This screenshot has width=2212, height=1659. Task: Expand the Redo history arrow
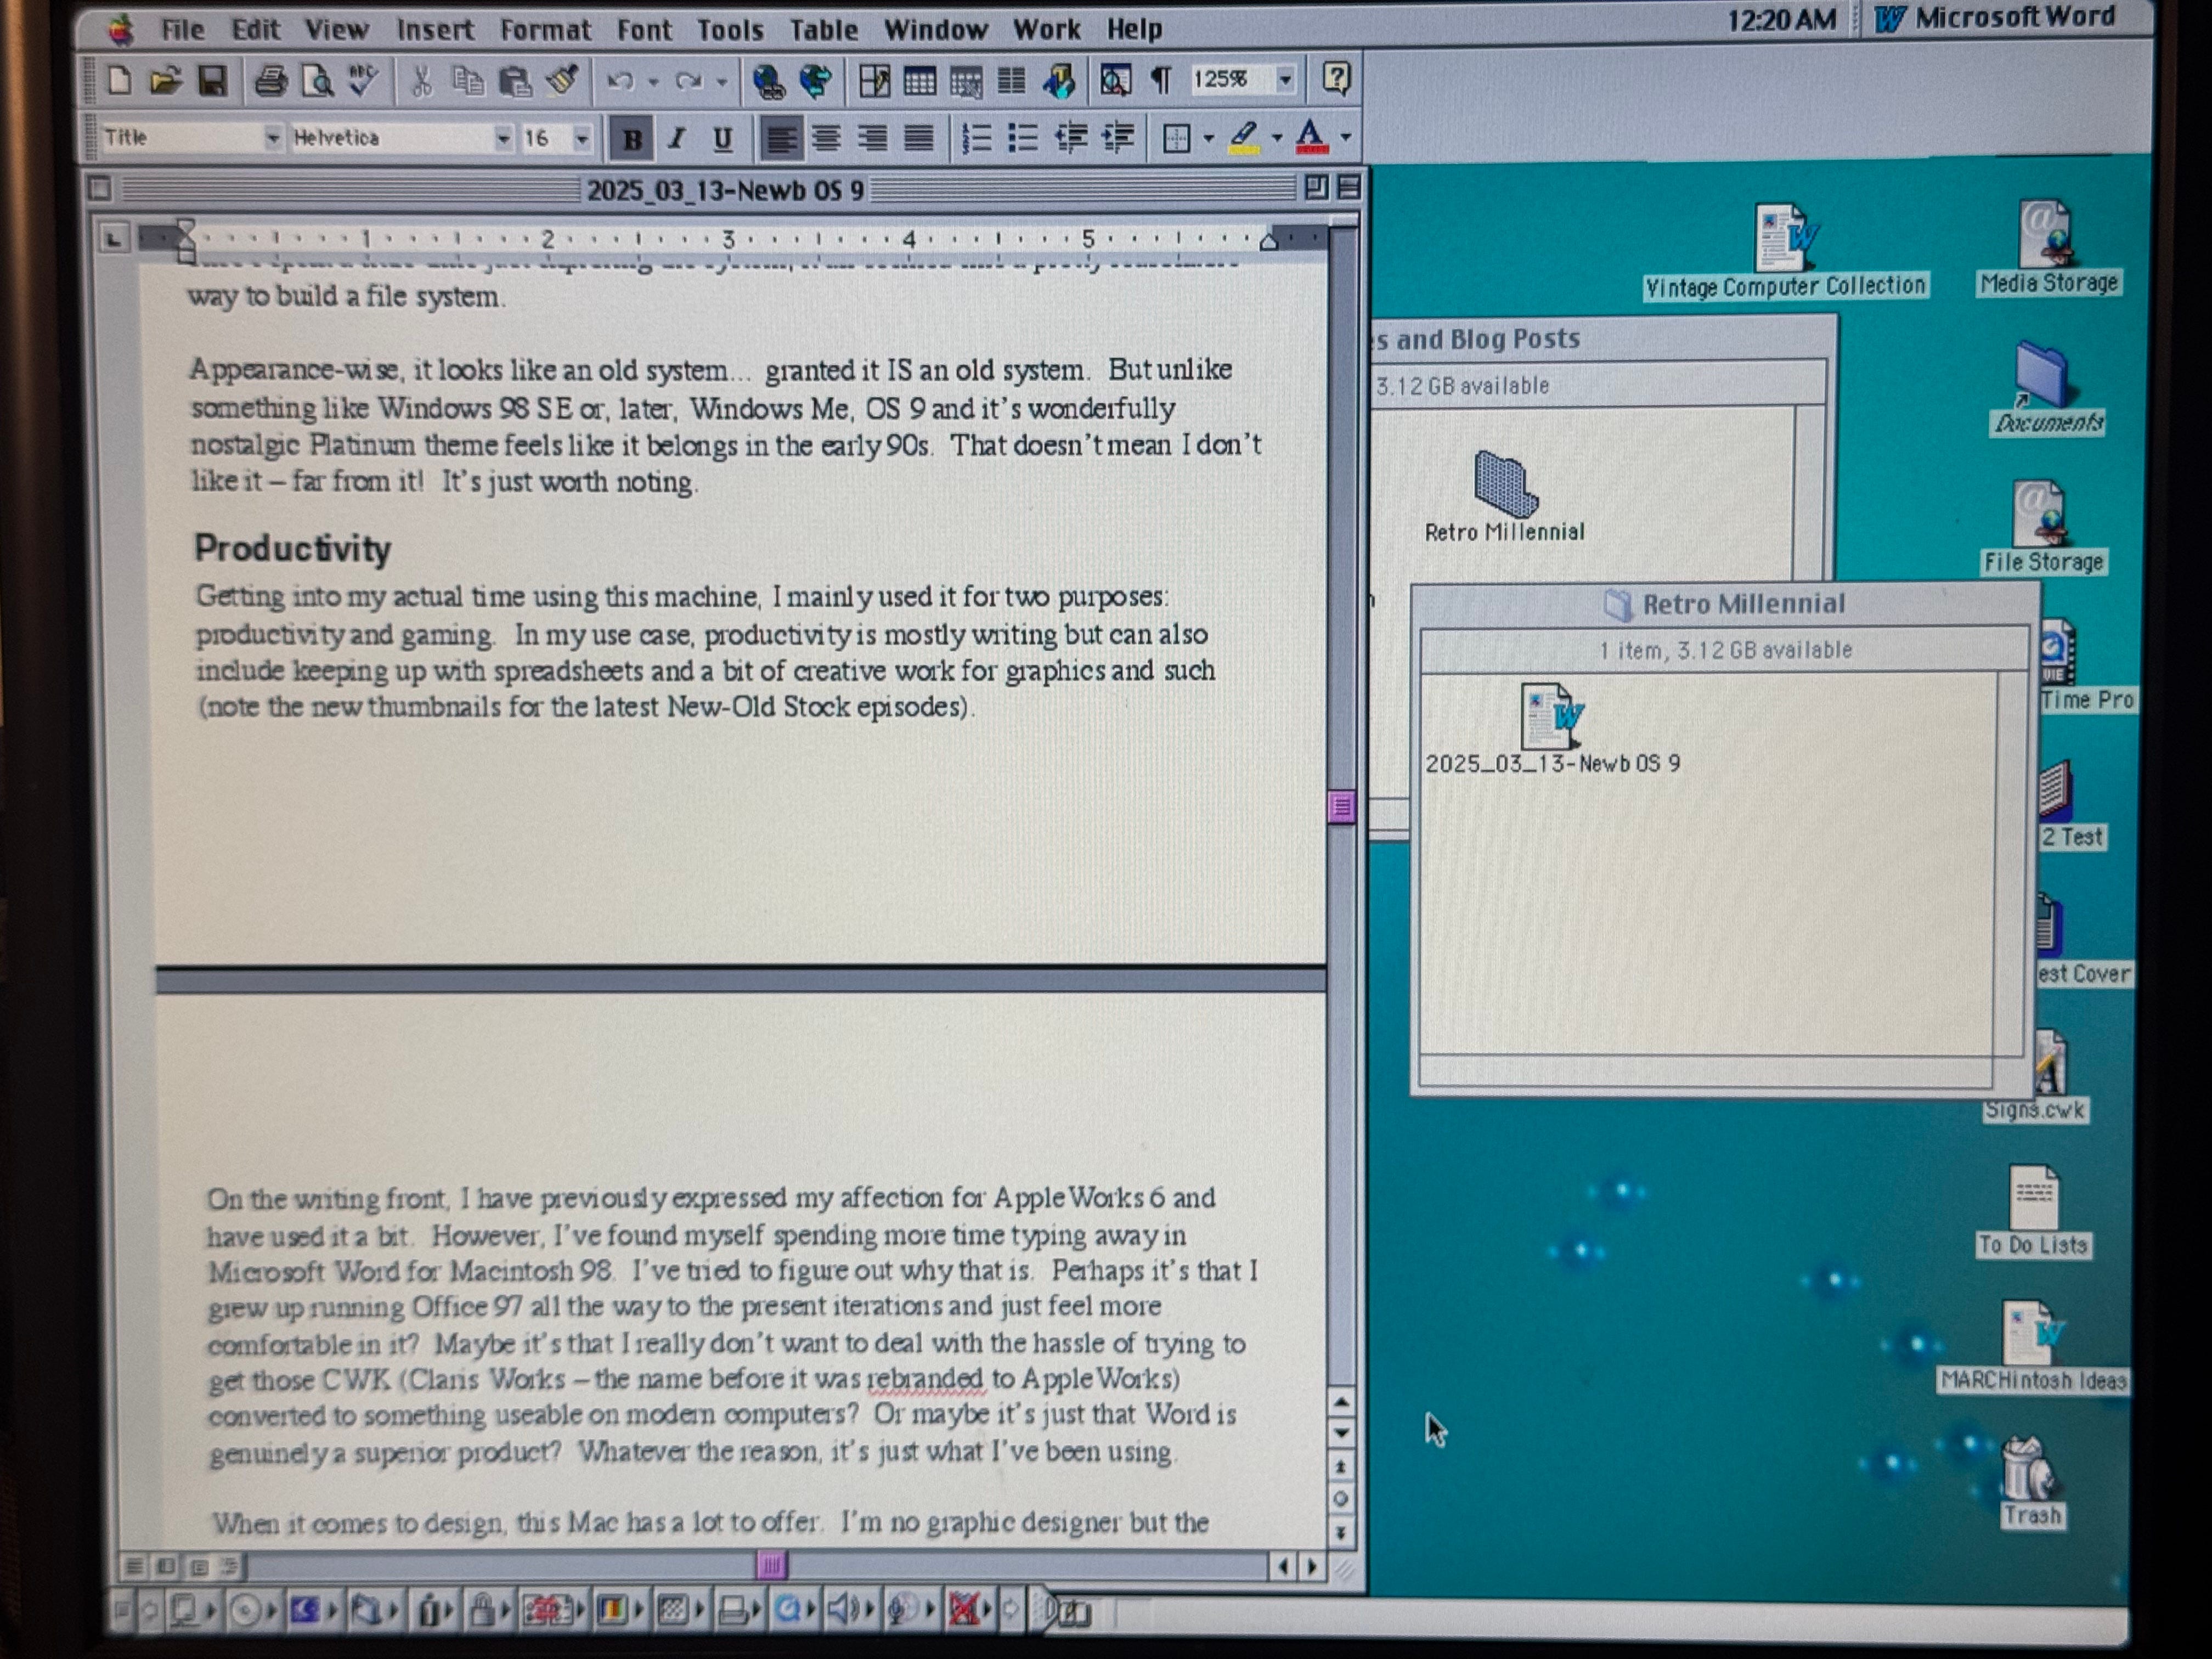(722, 81)
